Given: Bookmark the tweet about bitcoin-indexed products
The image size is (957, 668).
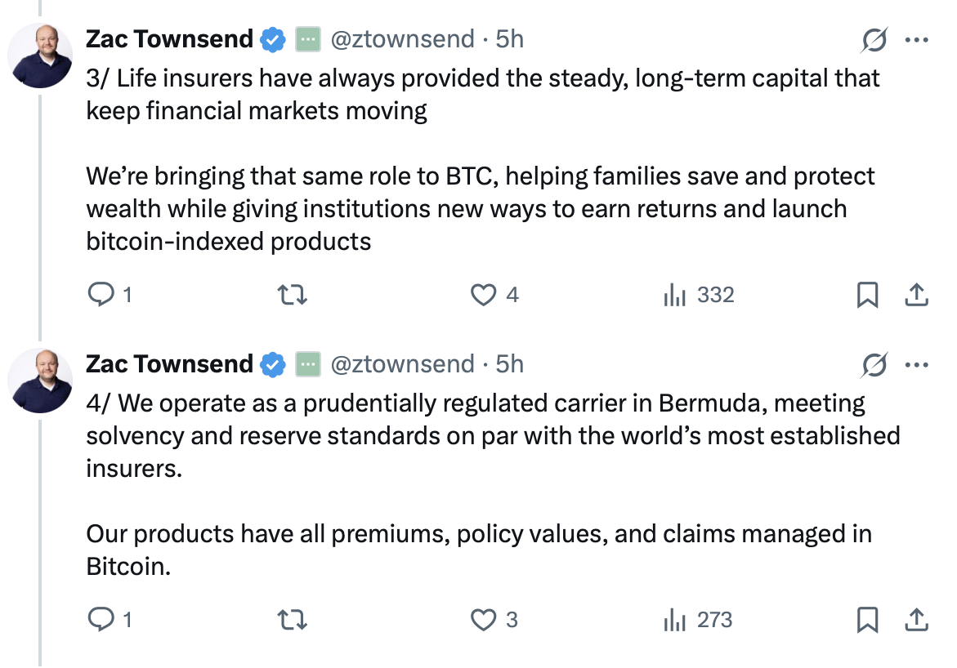Looking at the screenshot, I should [x=868, y=295].
